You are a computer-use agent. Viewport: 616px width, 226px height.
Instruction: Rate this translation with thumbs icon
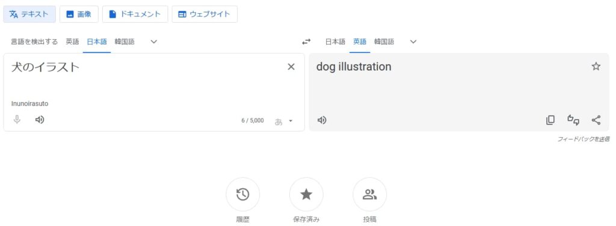point(573,120)
